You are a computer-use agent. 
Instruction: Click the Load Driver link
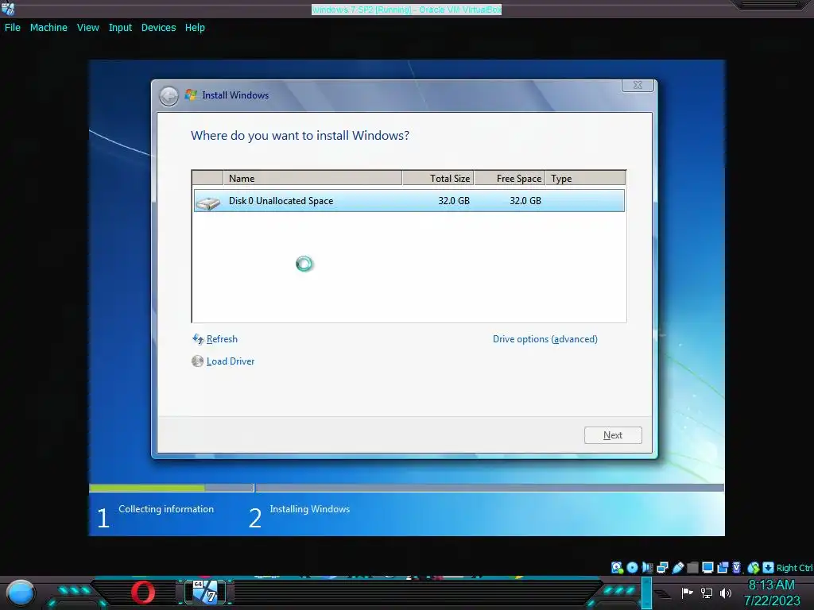click(231, 361)
